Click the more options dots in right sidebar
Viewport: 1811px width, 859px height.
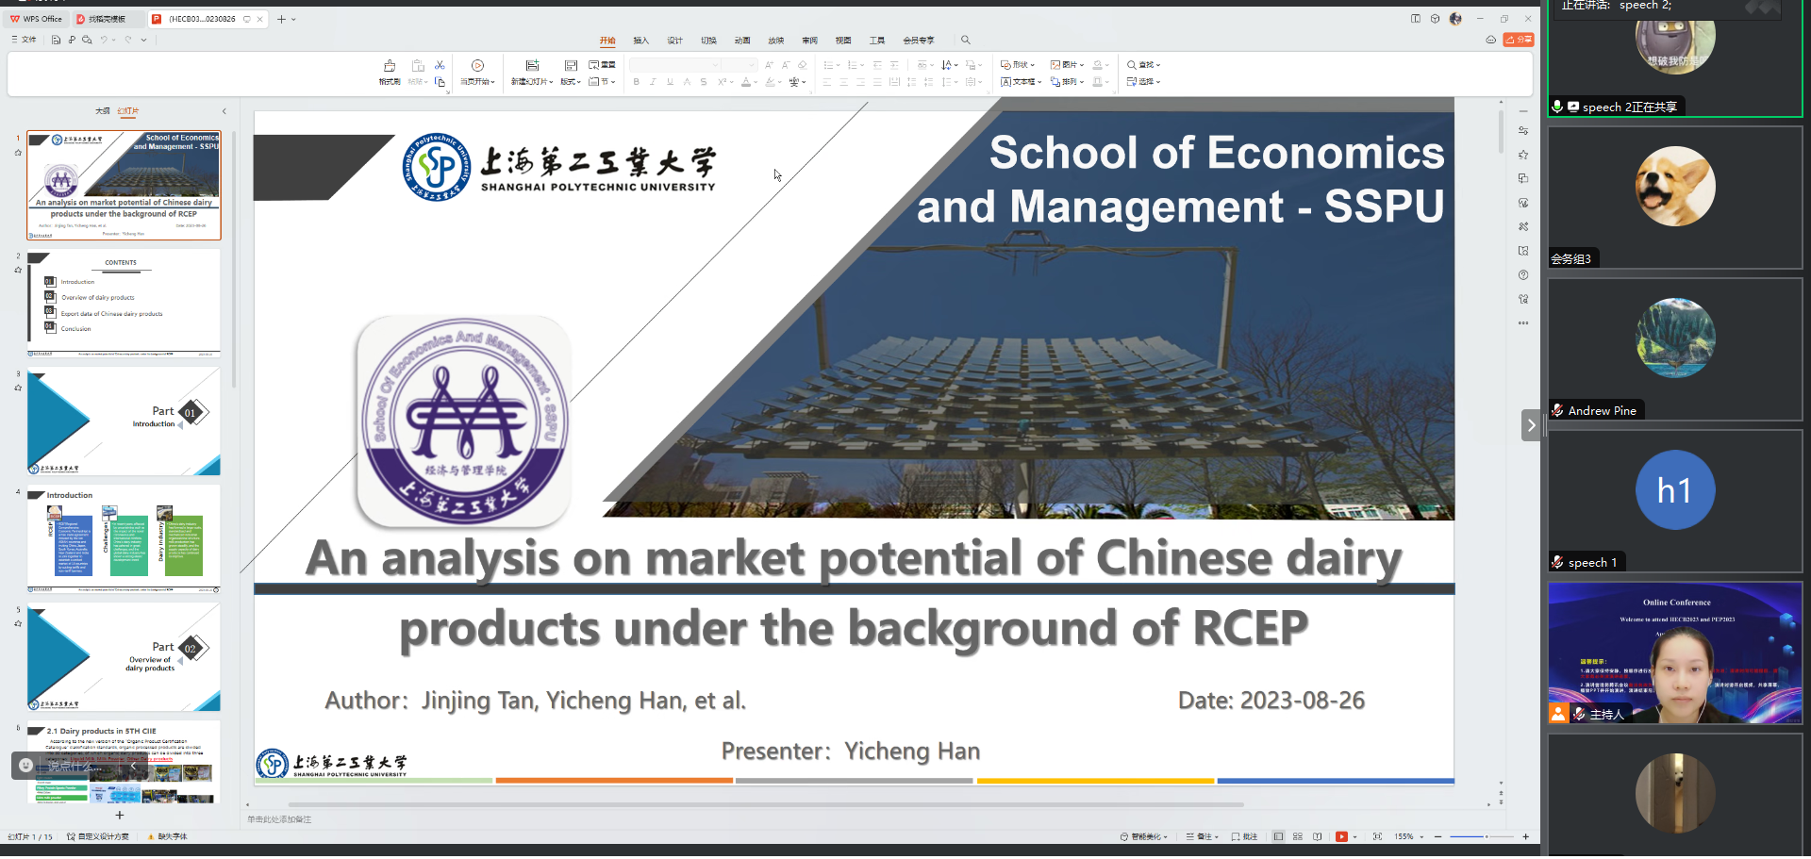(1523, 323)
